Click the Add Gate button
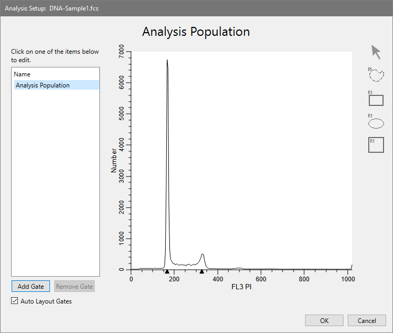 (x=31, y=286)
